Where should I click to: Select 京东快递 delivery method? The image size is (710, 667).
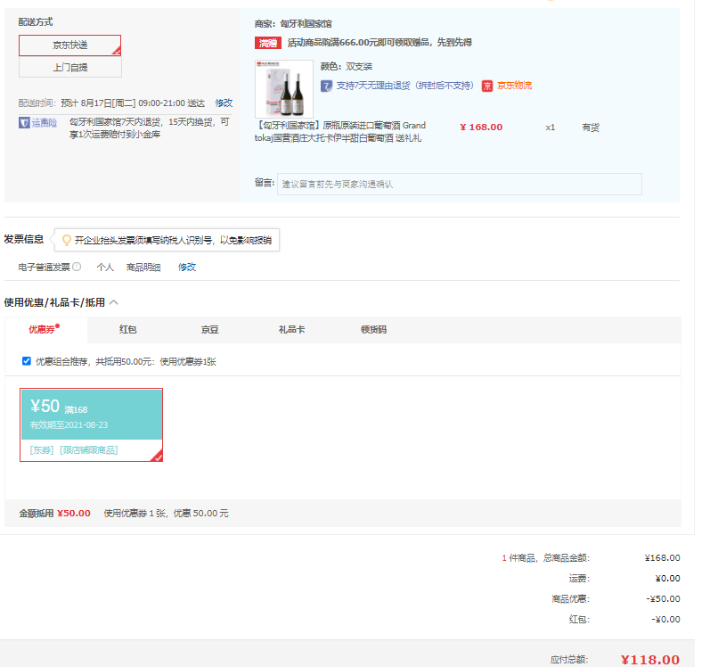[x=69, y=45]
